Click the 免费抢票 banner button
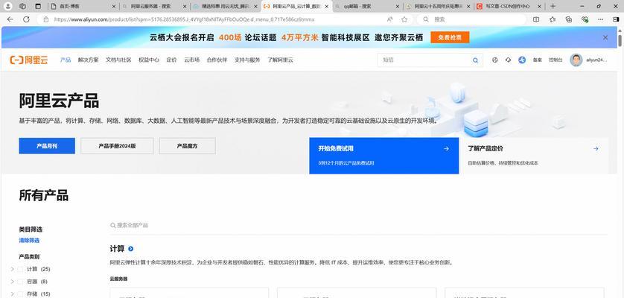Image resolution: width=624 pixels, height=298 pixels. (x=450, y=37)
